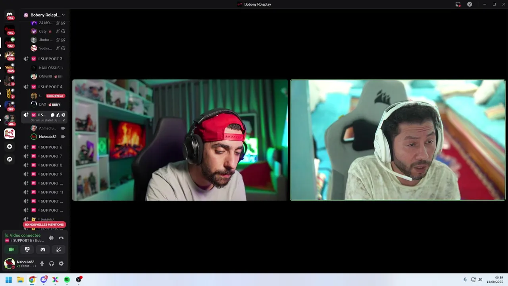Click Nahoule82 user avatar panel
Screen dimensions: 508x286
[20, 263]
